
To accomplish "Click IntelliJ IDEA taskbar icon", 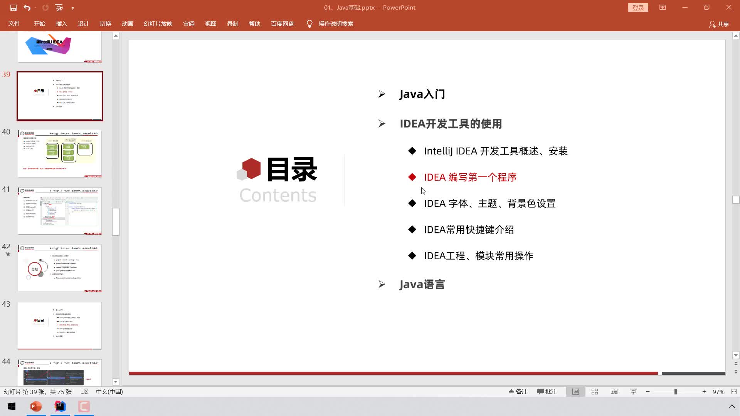I will point(60,406).
